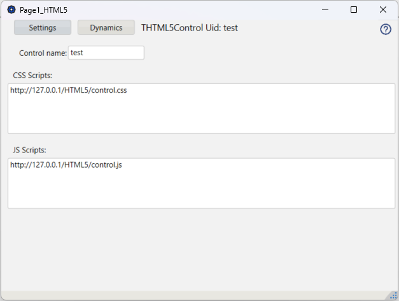Screen dimensions: 399x301
Task: Switch to the Settings tab
Action: click(x=43, y=27)
